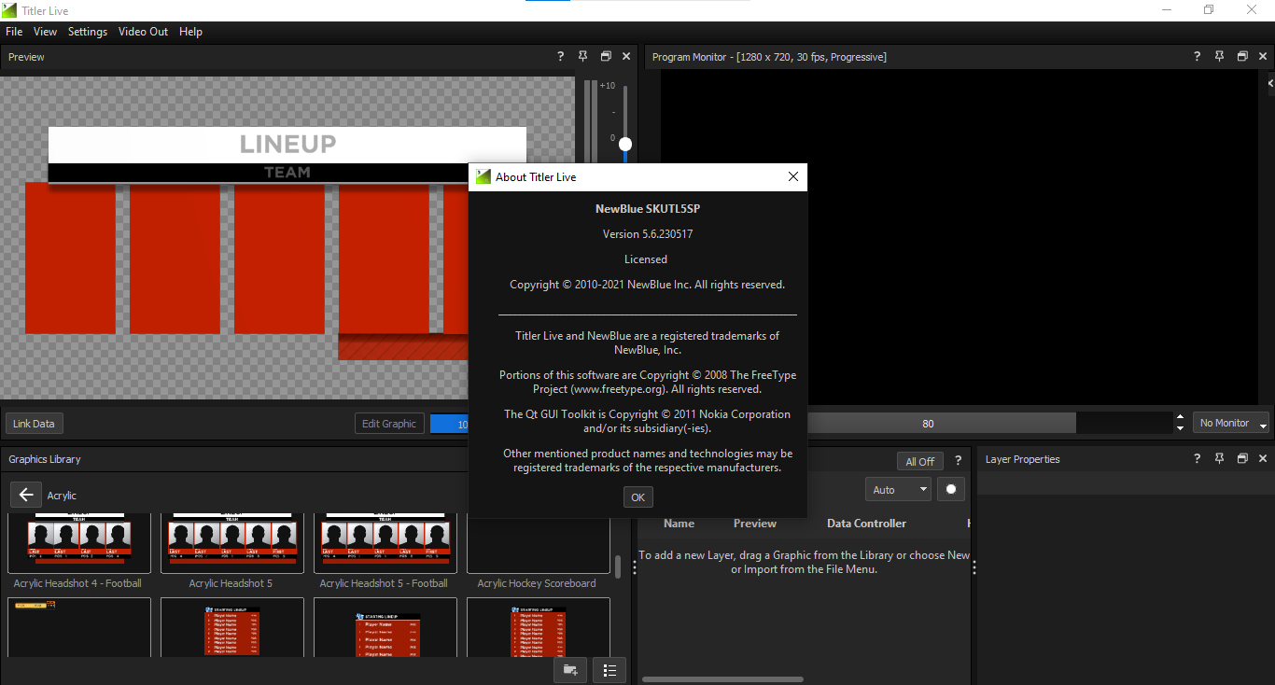Click OK in the About dialog

pyautogui.click(x=637, y=496)
